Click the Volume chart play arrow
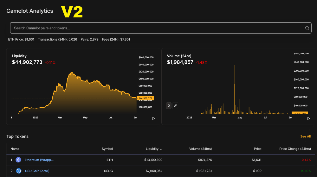 [308, 118]
